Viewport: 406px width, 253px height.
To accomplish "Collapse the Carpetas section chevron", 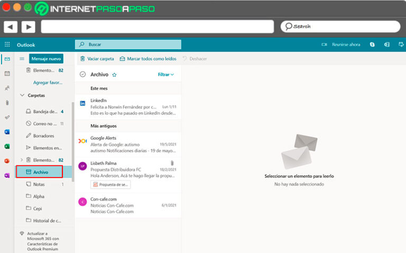I will click(22, 95).
